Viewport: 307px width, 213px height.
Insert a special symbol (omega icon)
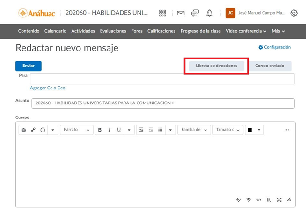pyautogui.click(x=42, y=130)
